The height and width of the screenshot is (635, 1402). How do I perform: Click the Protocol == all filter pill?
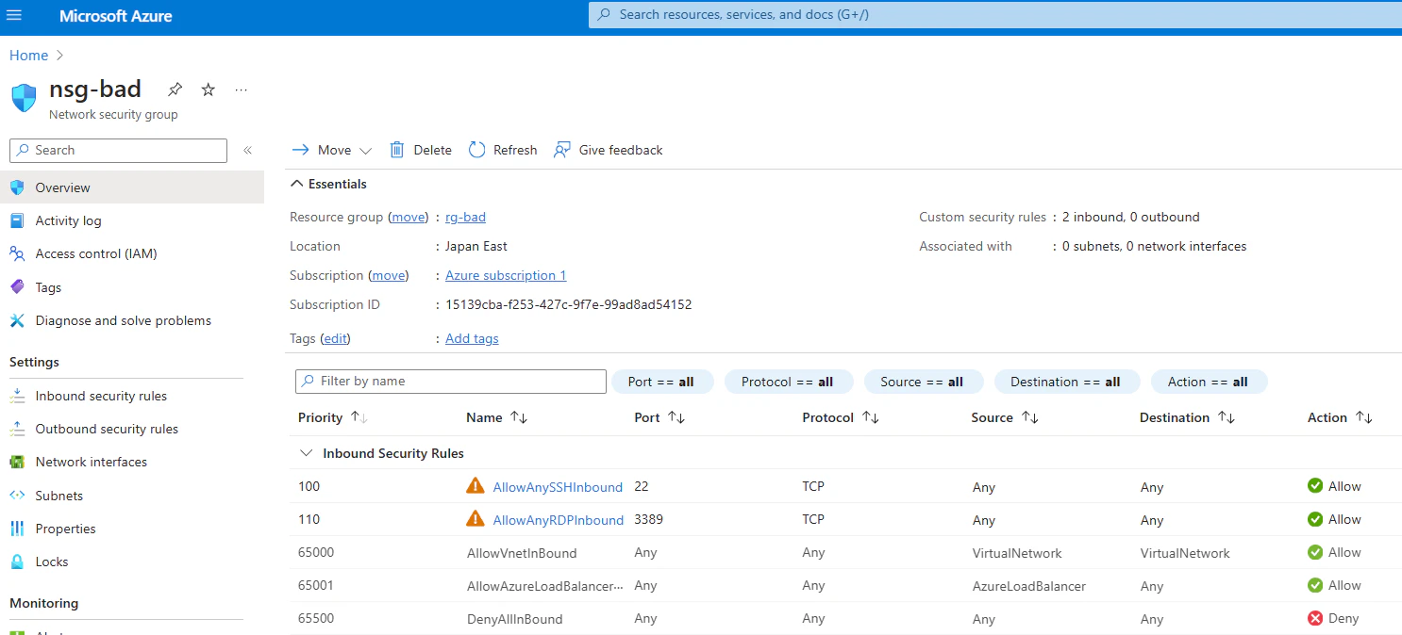[788, 382]
